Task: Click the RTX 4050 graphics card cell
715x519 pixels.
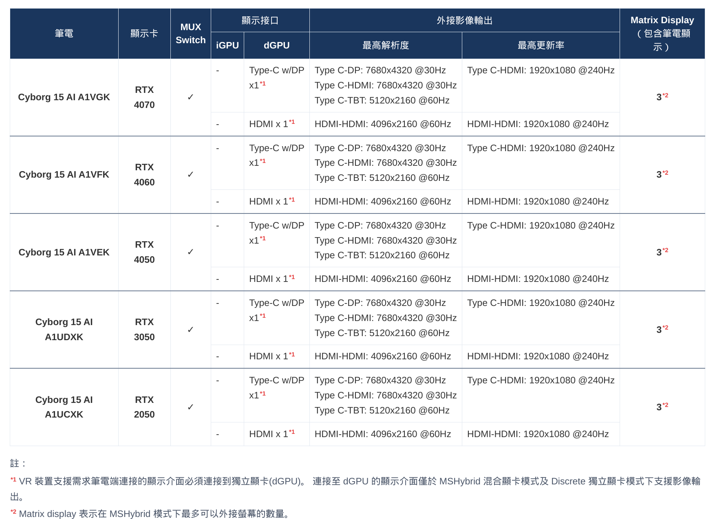Action: click(x=144, y=252)
